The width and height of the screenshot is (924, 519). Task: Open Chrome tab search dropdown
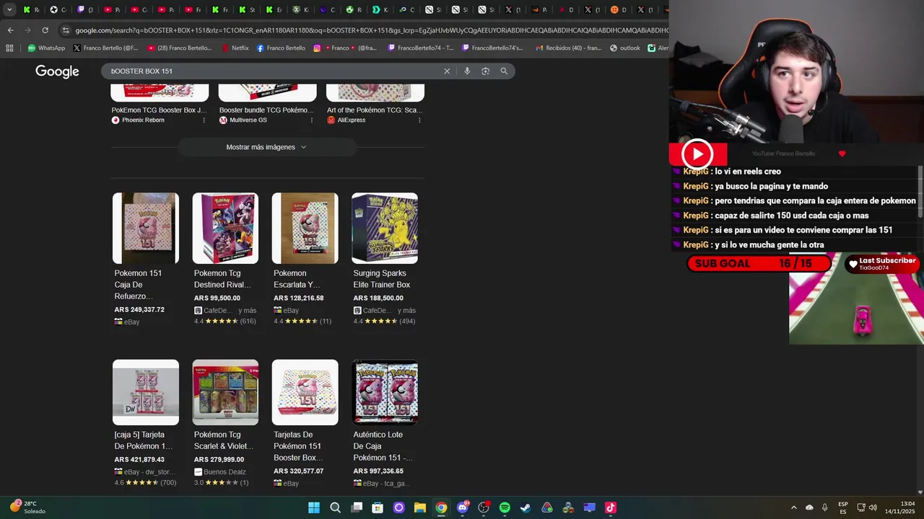(9, 9)
